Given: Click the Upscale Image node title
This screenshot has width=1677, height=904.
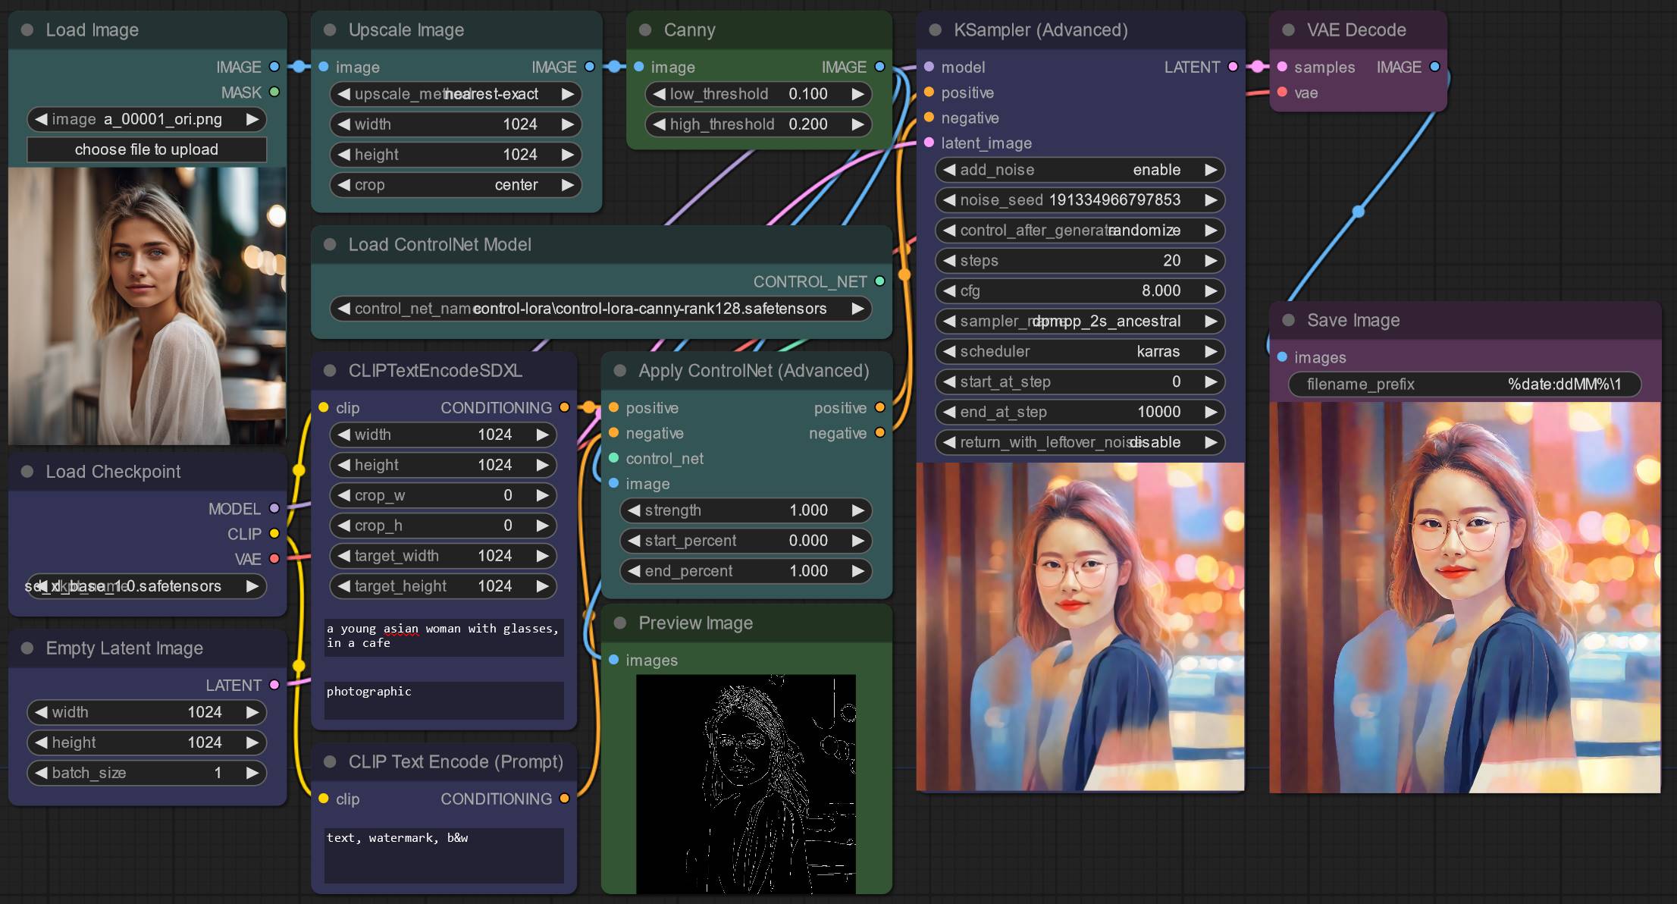Looking at the screenshot, I should pyautogui.click(x=406, y=30).
